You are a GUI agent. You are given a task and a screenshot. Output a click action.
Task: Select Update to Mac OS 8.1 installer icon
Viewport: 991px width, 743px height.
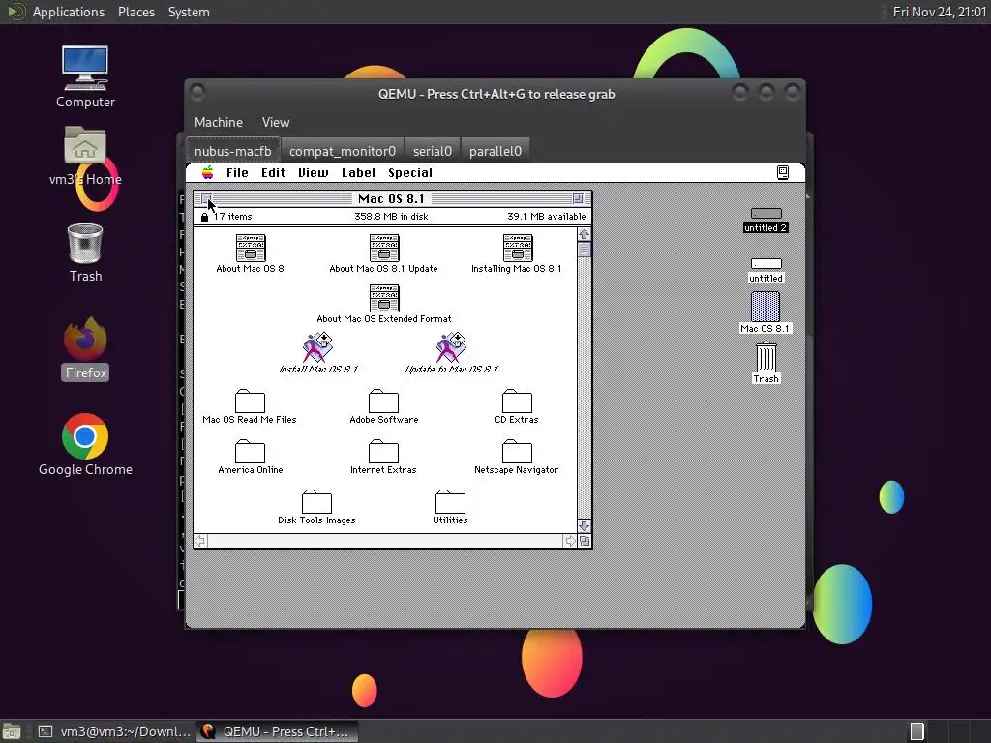click(x=451, y=347)
